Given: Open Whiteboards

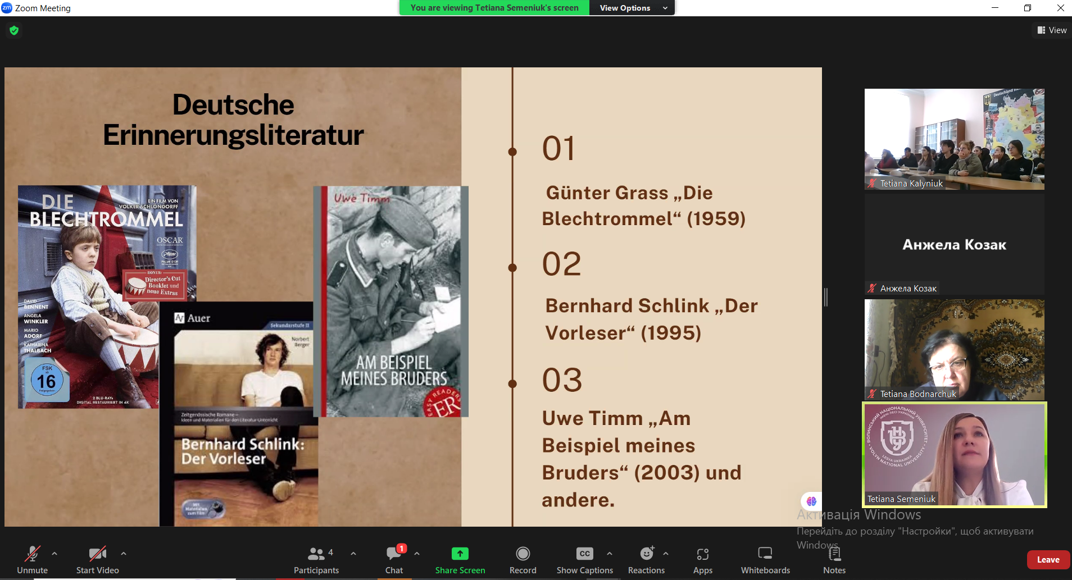Looking at the screenshot, I should (x=765, y=560).
